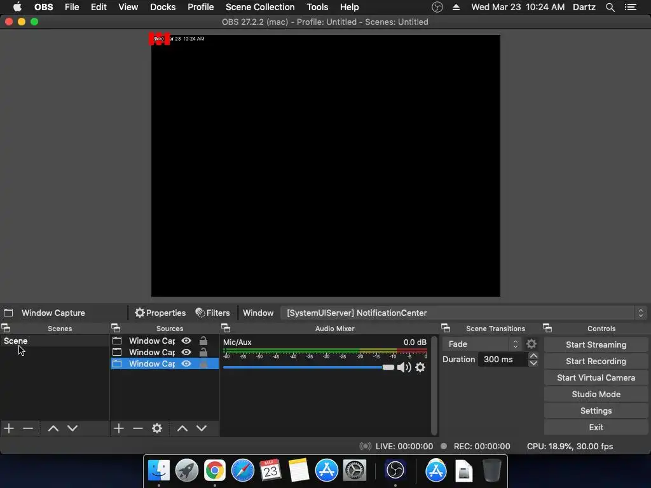Remove the selected source with the Sources minus icon
The width and height of the screenshot is (651, 488).
(x=138, y=428)
